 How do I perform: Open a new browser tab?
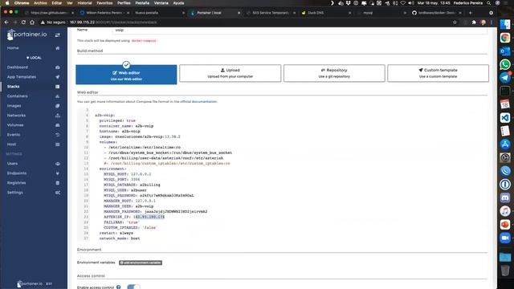471,13
